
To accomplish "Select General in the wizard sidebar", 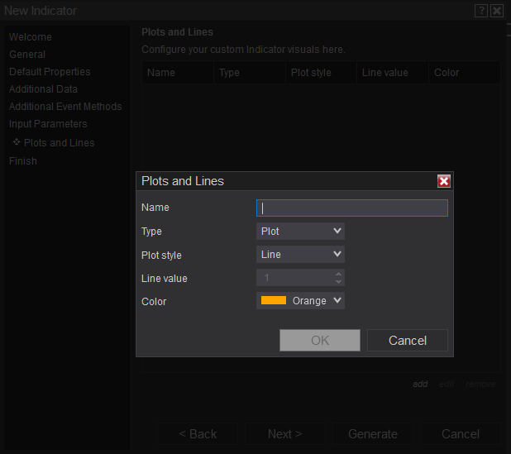I will coord(27,55).
